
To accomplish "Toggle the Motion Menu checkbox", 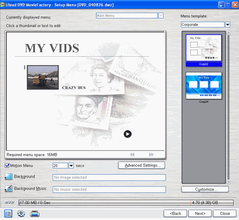I will 7,165.
